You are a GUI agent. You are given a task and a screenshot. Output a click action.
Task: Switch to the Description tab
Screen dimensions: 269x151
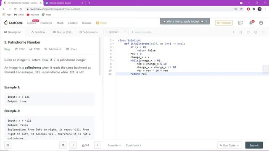(13, 32)
